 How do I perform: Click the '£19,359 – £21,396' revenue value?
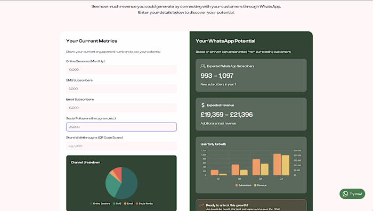(x=226, y=115)
